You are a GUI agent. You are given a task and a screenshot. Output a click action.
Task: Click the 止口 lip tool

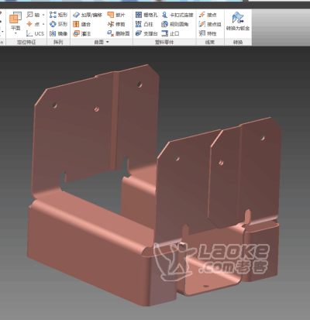pos(170,33)
